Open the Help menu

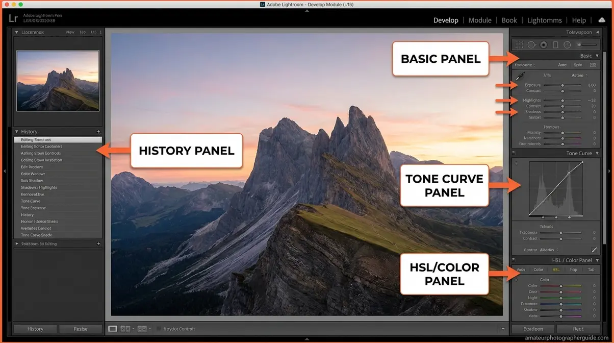(579, 20)
